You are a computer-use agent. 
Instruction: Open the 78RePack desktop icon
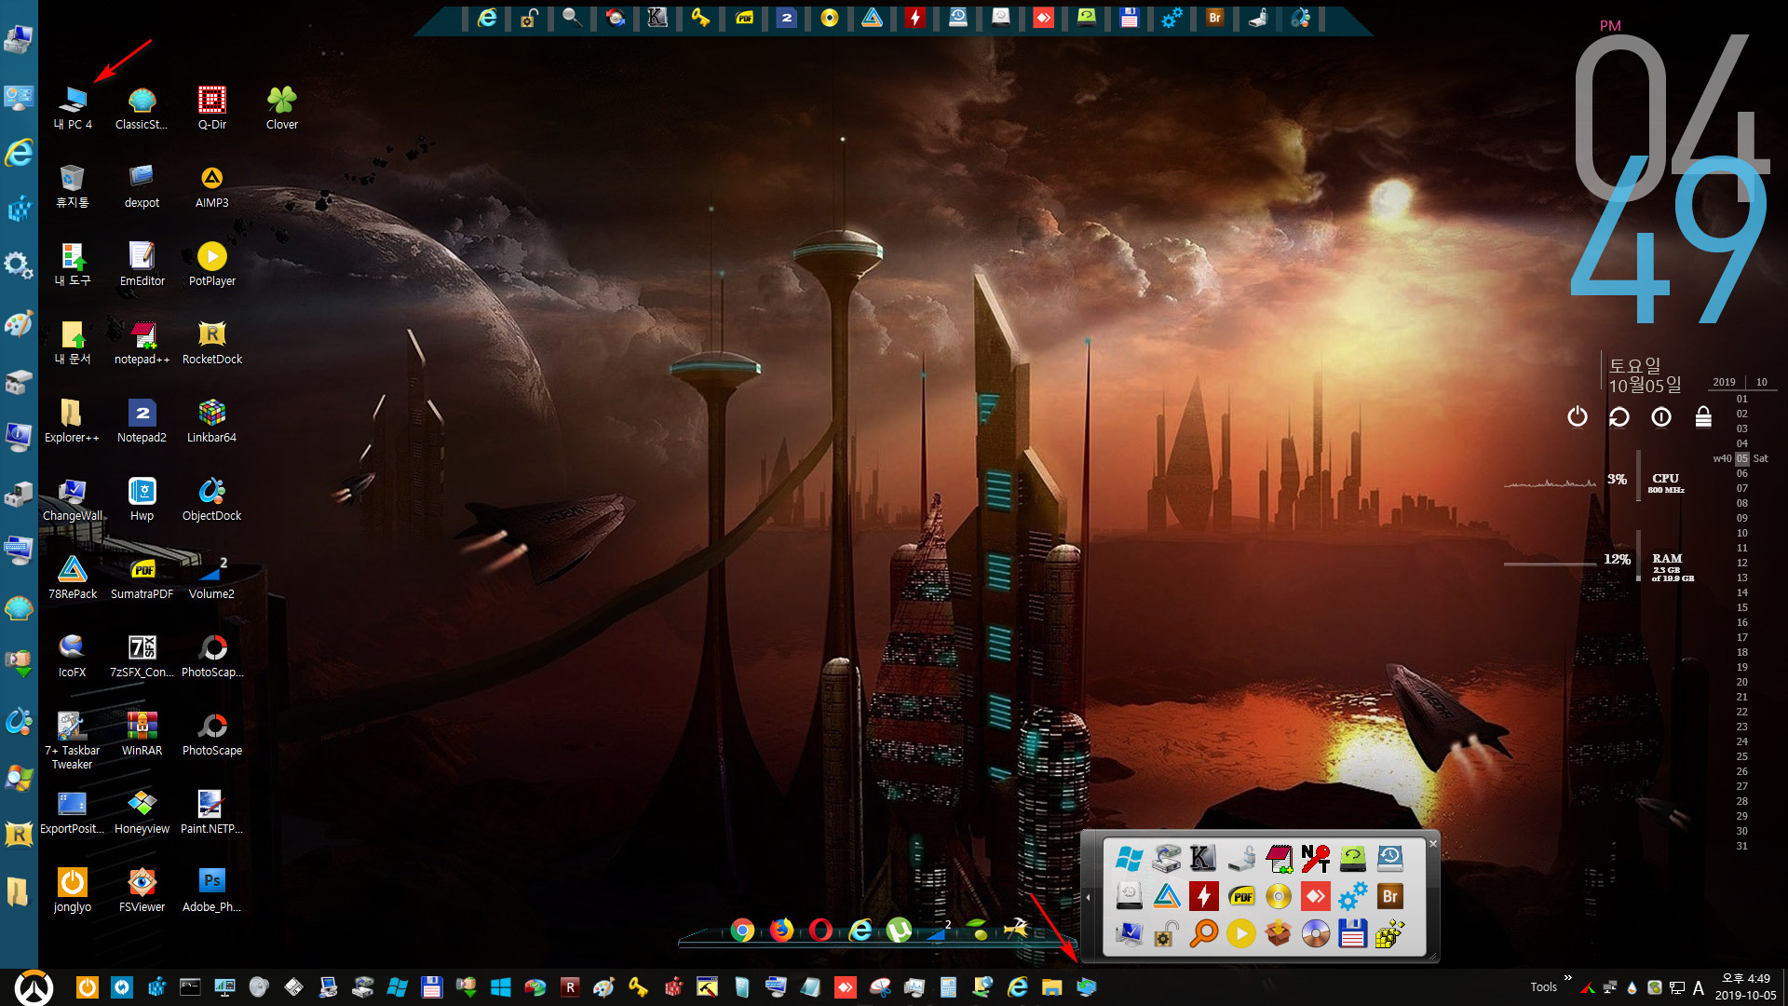(x=72, y=577)
